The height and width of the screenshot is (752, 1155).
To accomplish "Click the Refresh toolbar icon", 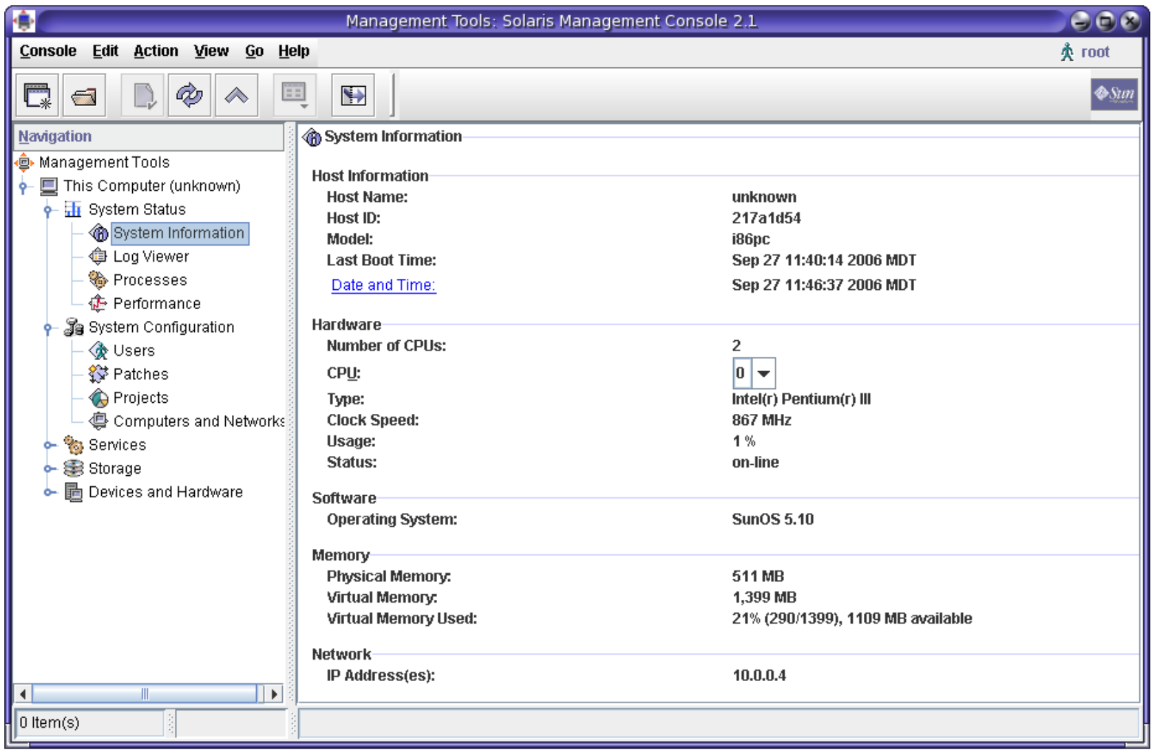I will [x=189, y=96].
